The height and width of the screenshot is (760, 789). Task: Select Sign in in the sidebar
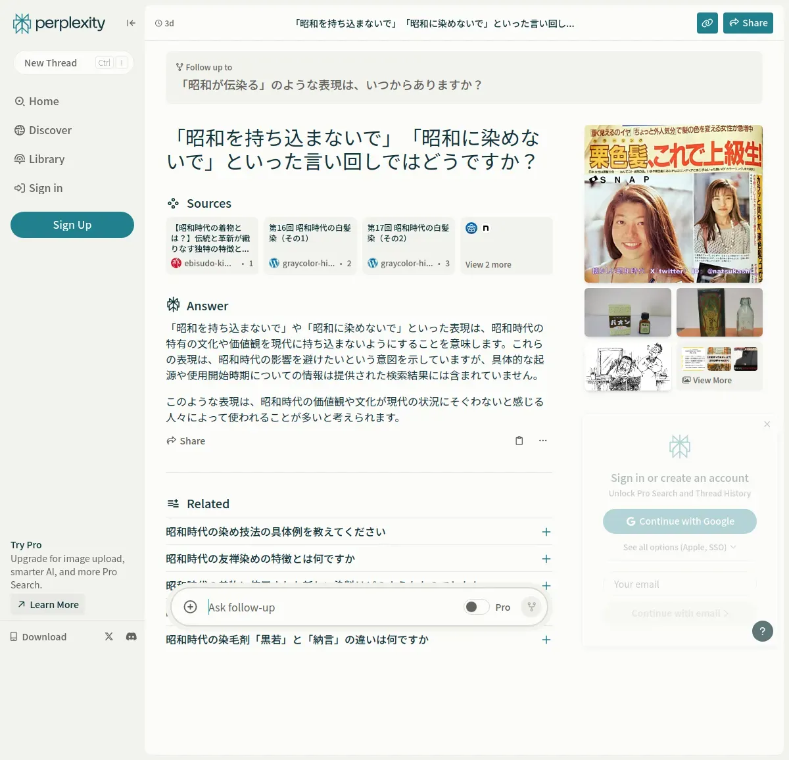(39, 188)
